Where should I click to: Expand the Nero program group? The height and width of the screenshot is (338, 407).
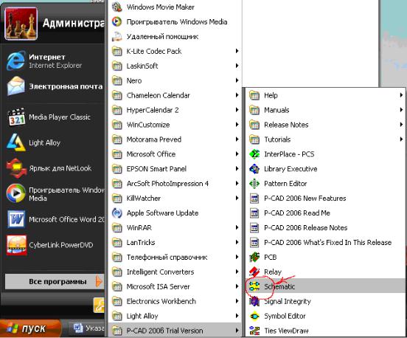[175, 80]
